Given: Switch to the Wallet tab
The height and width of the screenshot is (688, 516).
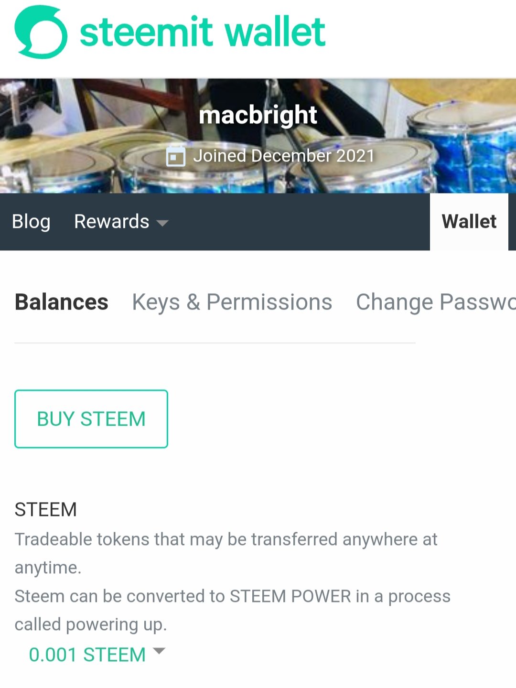Looking at the screenshot, I should 469,222.
